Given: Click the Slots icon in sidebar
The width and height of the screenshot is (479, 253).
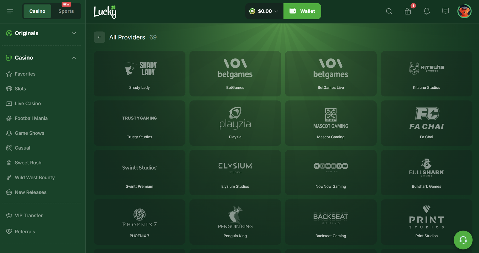Looking at the screenshot, I should pos(9,89).
